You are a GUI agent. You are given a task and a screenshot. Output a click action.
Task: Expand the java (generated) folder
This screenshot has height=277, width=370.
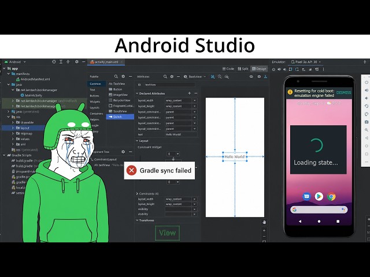tap(9, 111)
